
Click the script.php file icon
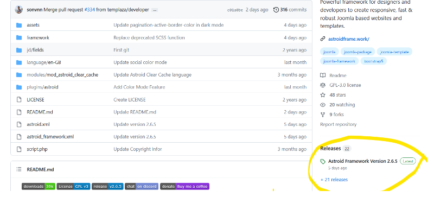[x=19, y=149]
